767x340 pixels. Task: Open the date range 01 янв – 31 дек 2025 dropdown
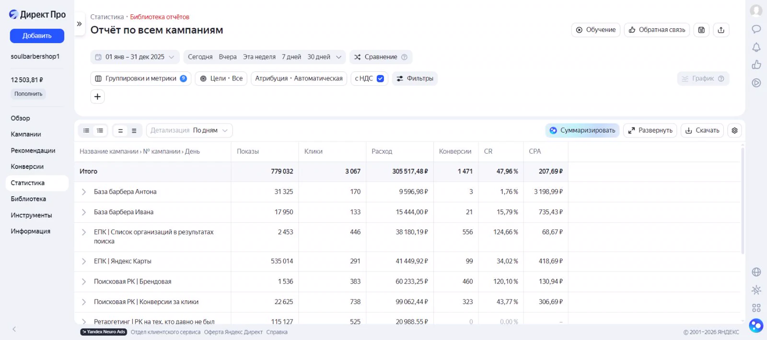point(135,57)
